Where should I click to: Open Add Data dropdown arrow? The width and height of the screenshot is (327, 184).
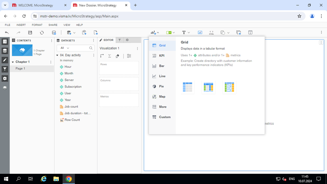[74, 33]
